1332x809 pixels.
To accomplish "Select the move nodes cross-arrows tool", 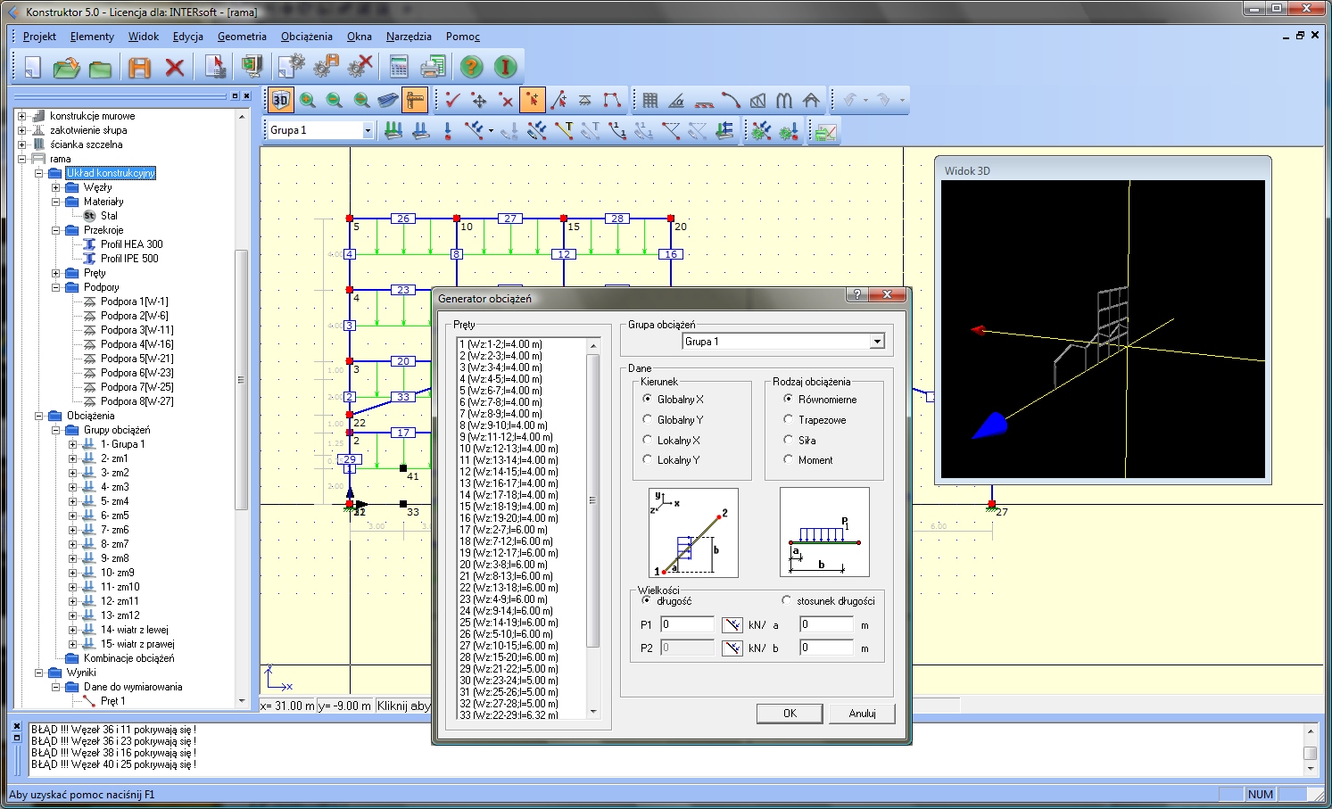I will pyautogui.click(x=479, y=100).
